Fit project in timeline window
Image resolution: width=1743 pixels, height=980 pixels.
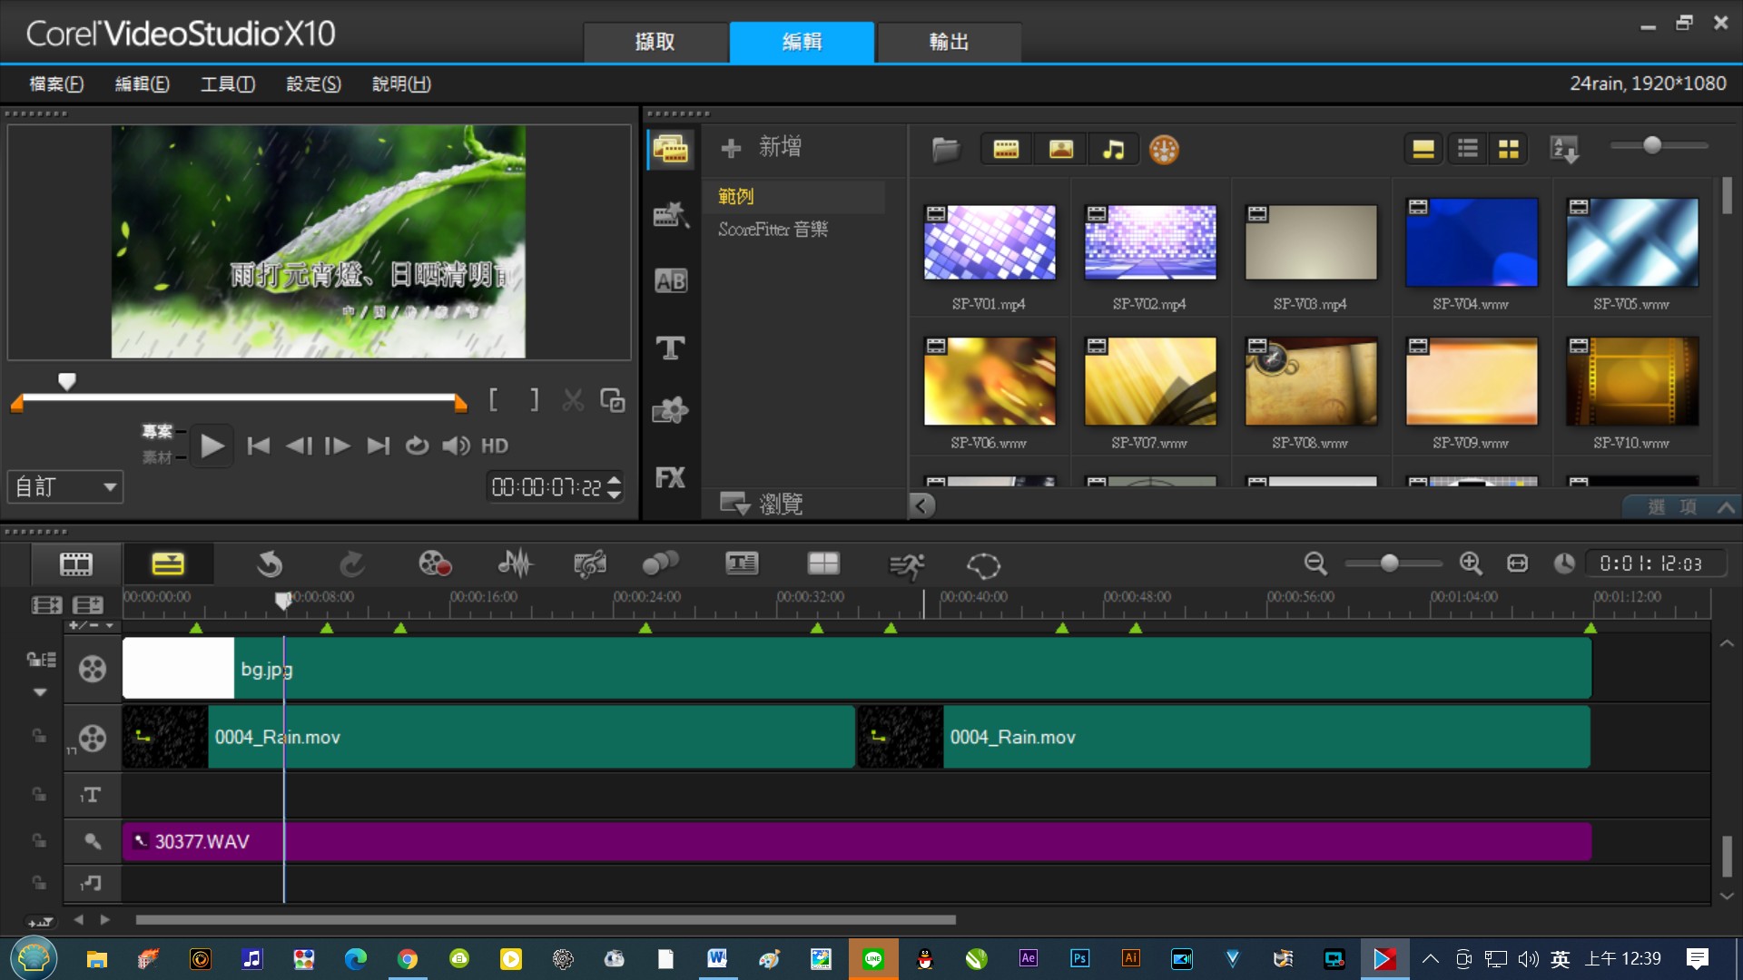coord(1517,563)
